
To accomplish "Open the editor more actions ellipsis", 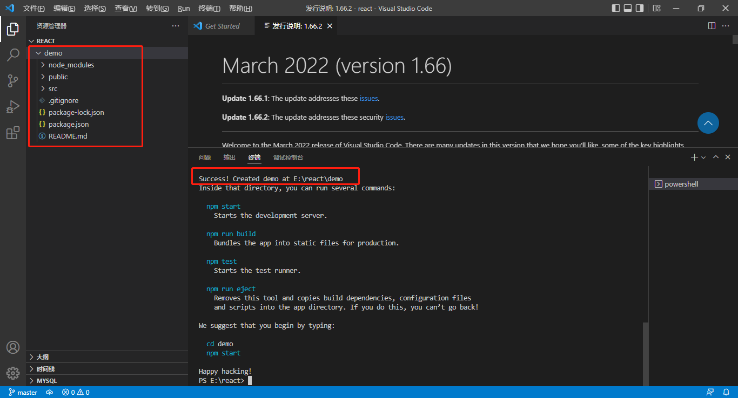I will (x=727, y=26).
